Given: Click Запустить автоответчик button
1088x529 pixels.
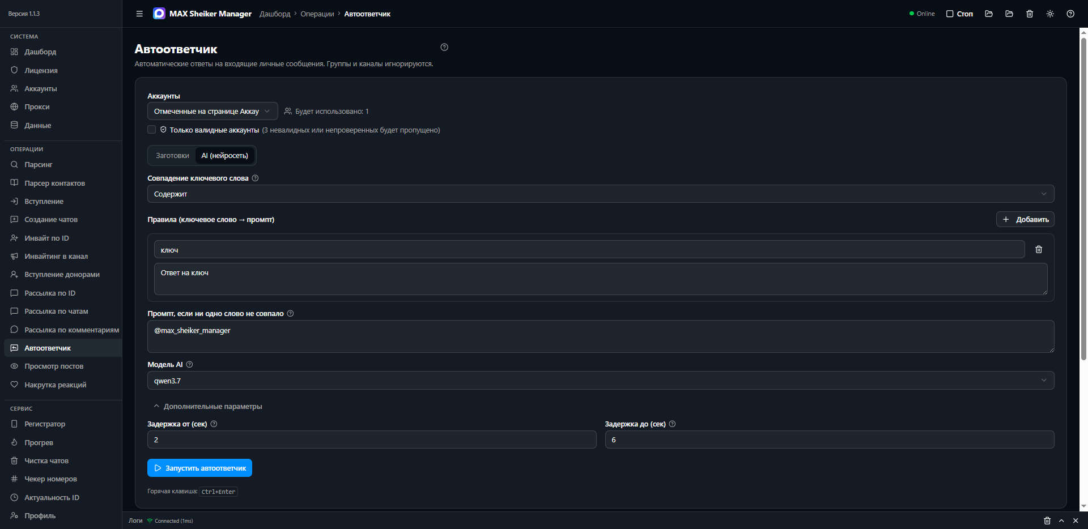Looking at the screenshot, I should [199, 468].
